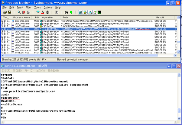Click the event list horizontal scrollbar thumb
Viewport: 182px width, 125px height.
[81, 55]
